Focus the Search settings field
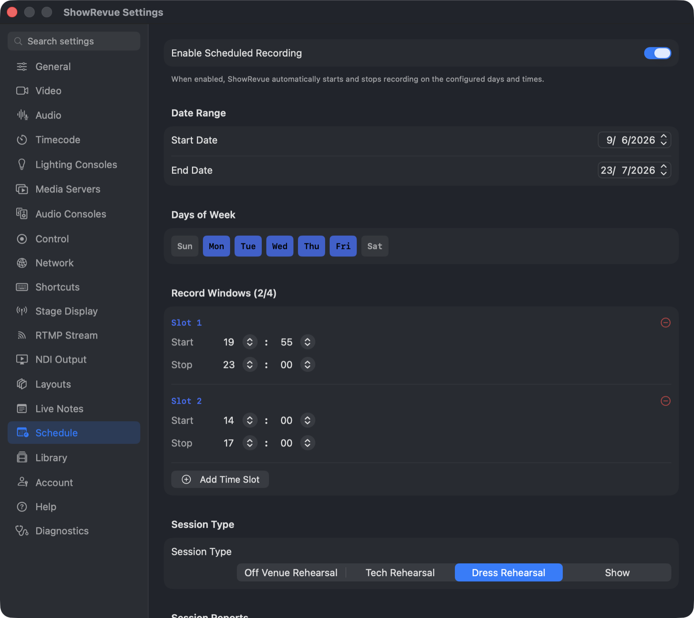This screenshot has width=694, height=618. 74,41
